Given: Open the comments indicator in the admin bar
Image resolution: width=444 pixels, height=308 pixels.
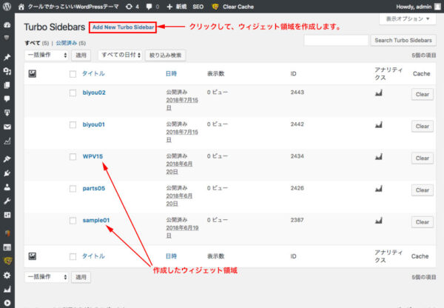Looking at the screenshot, I should click(152, 7).
